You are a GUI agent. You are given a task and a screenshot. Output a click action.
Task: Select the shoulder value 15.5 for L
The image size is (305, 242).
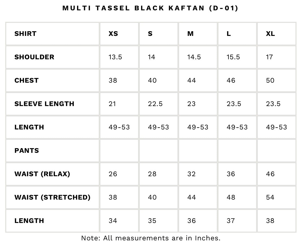click(233, 57)
